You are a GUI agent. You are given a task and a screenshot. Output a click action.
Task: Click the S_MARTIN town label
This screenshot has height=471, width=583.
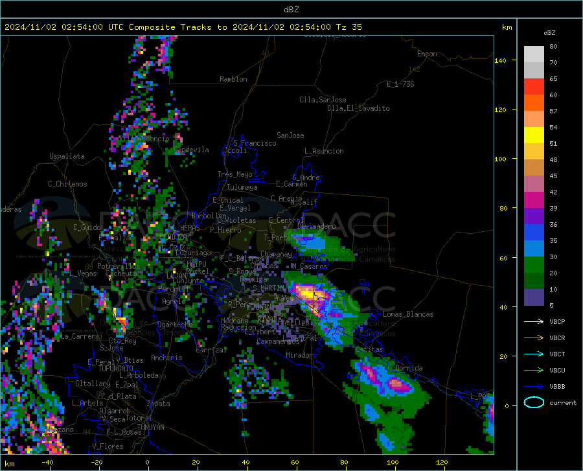click(268, 288)
